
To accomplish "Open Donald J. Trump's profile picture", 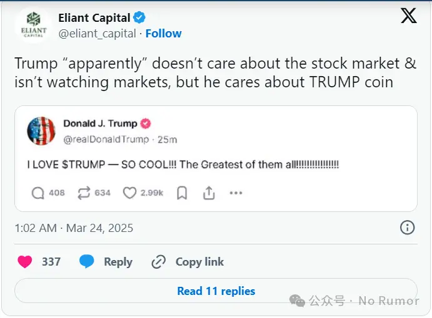I will 41,131.
